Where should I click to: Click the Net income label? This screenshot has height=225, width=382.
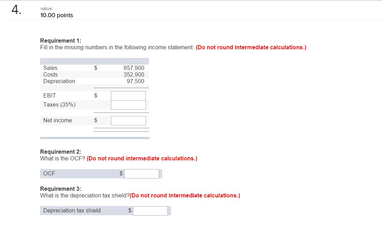click(x=58, y=120)
